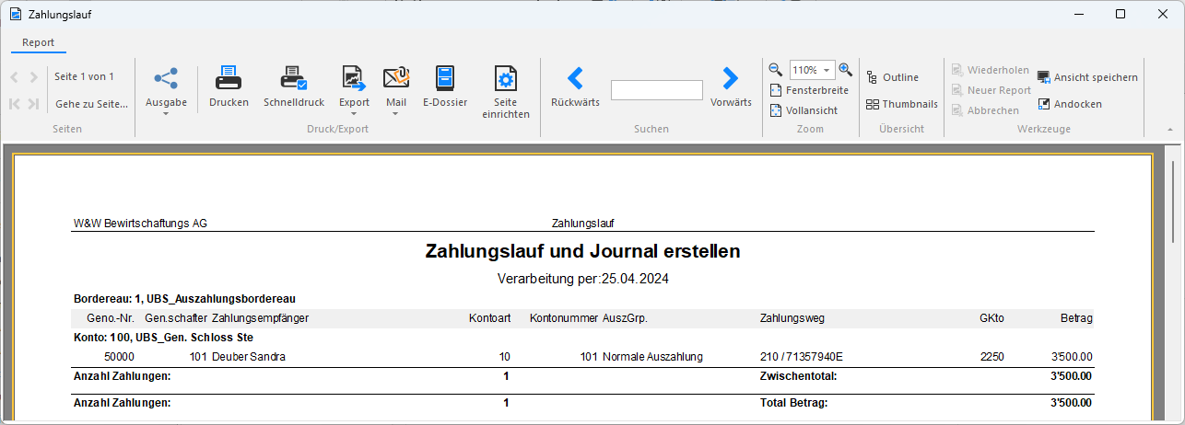Zoom out with the minus magnifier
The height and width of the screenshot is (425, 1185).
776,70
